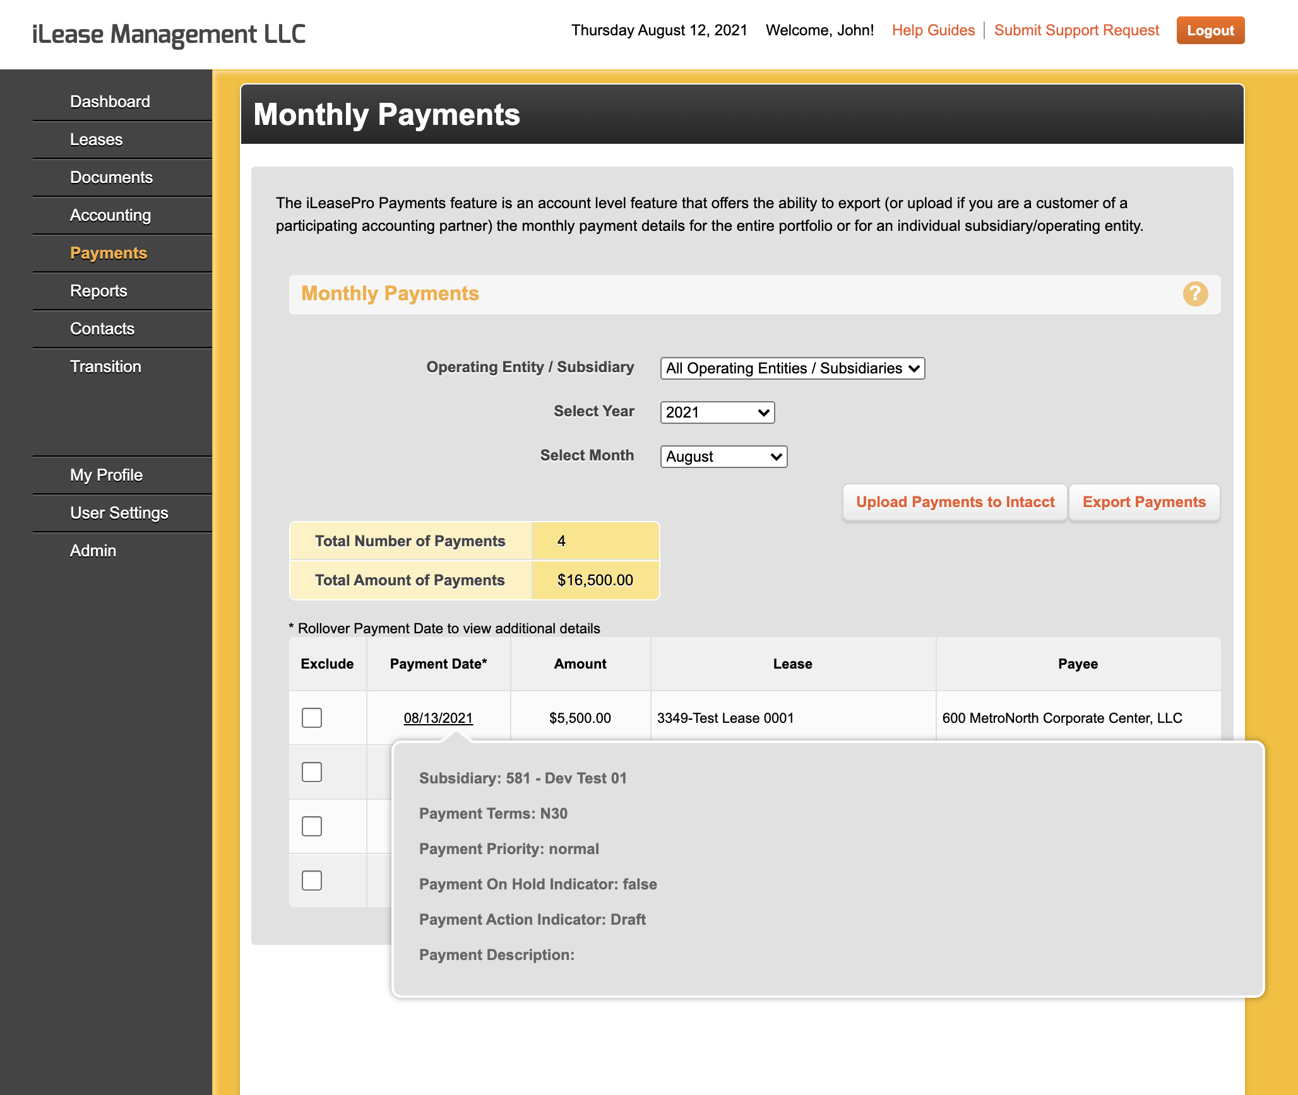This screenshot has height=1095, width=1298.
Task: Open the Monthly Payments help question mark icon
Action: click(x=1195, y=294)
